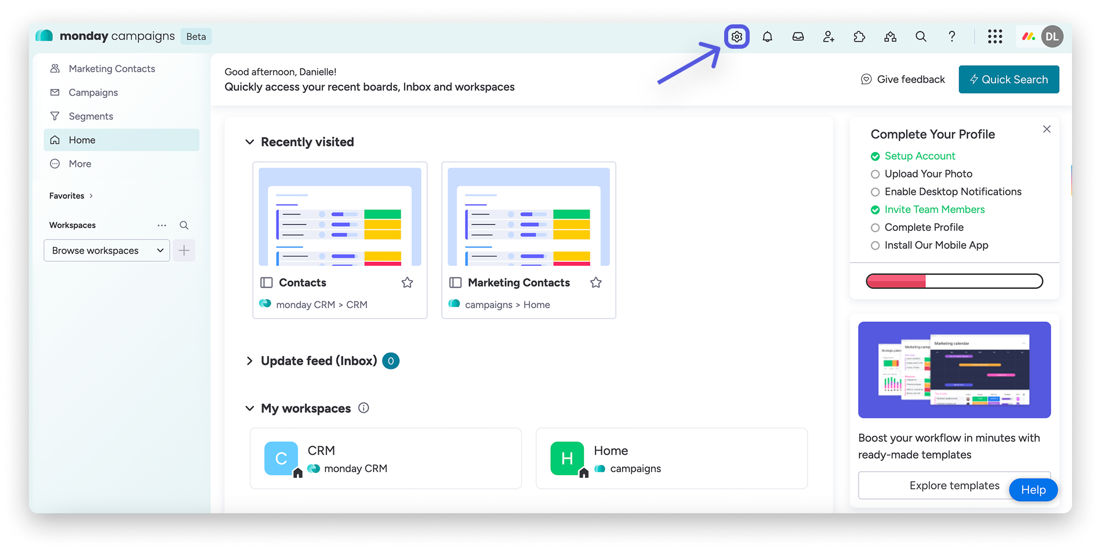Viewport: 1101px width, 551px height.
Task: Click the invite members icon
Action: click(829, 37)
